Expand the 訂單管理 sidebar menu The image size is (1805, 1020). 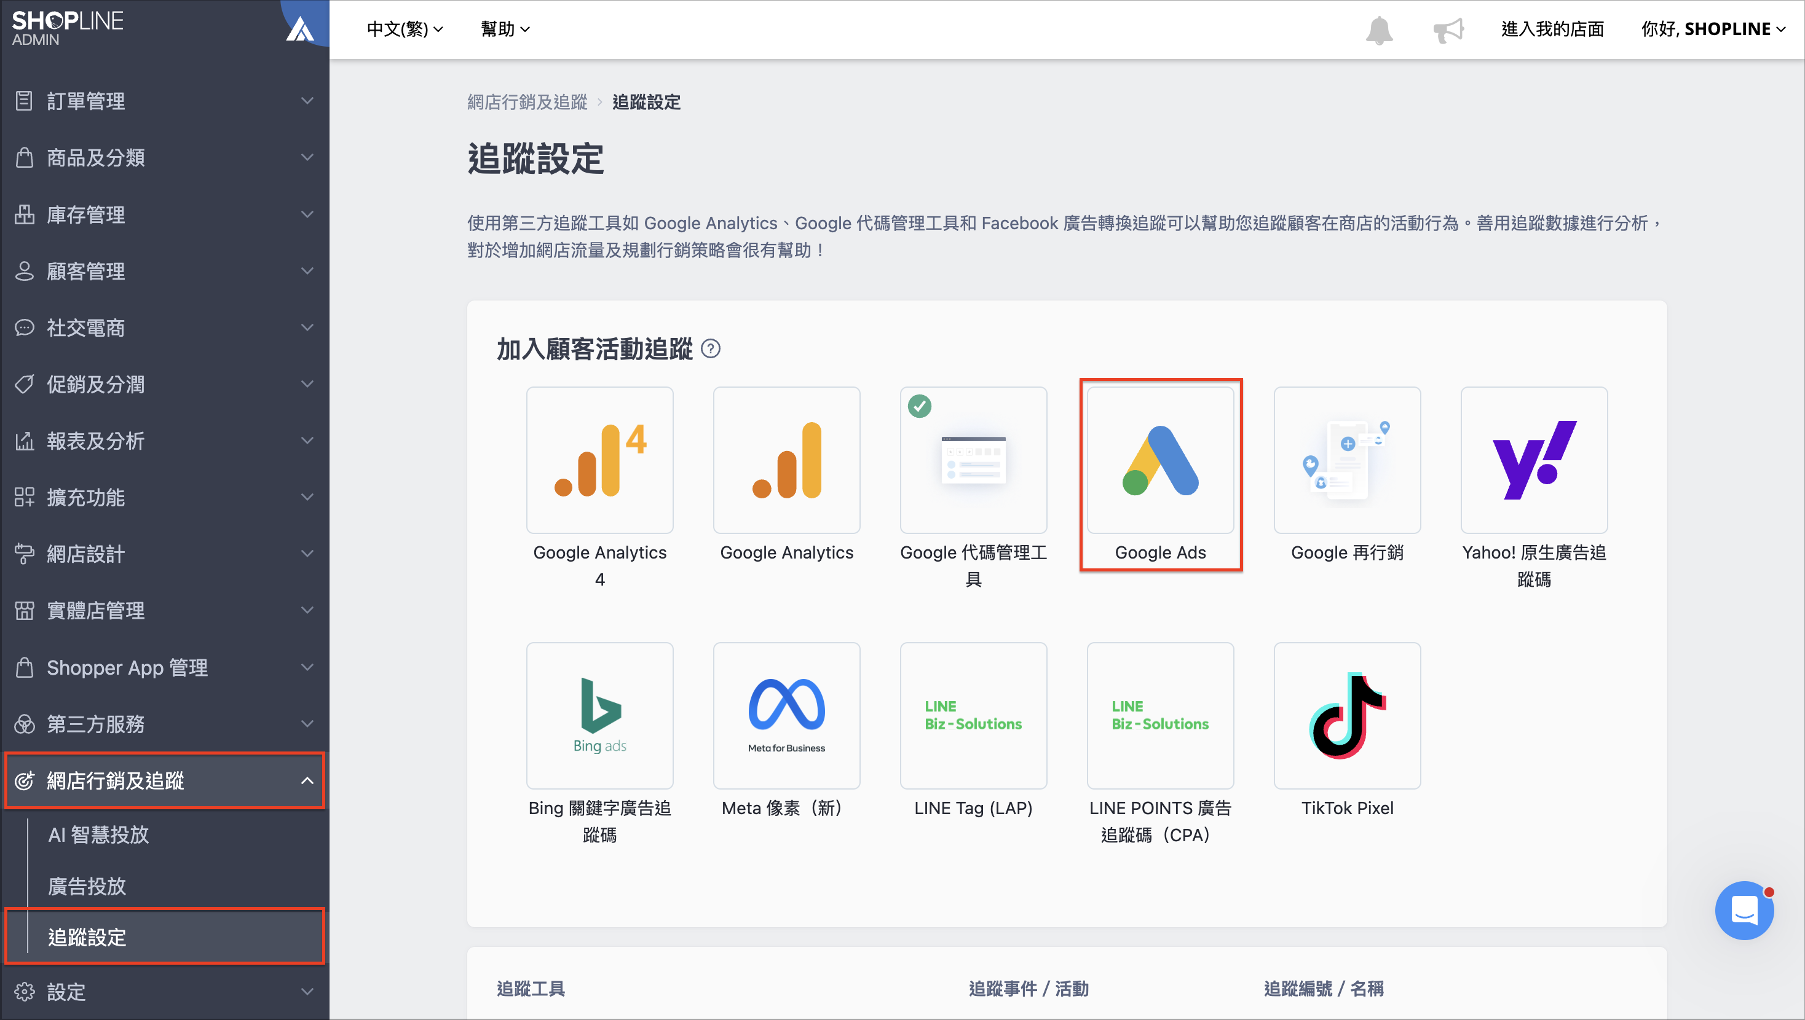(165, 101)
